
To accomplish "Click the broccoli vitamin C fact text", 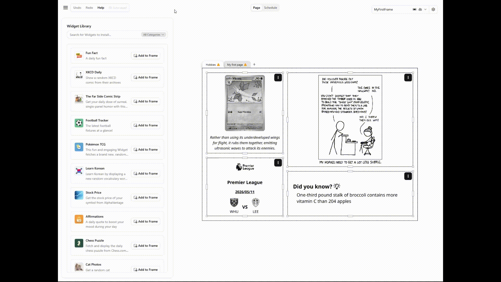I will 347,198.
